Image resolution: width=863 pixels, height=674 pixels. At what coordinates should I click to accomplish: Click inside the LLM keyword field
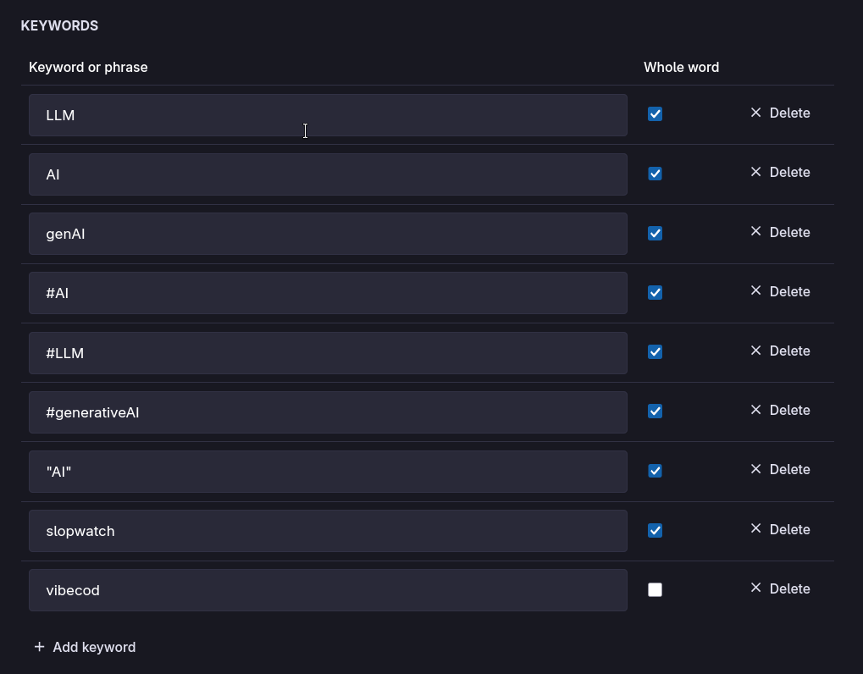(x=328, y=115)
